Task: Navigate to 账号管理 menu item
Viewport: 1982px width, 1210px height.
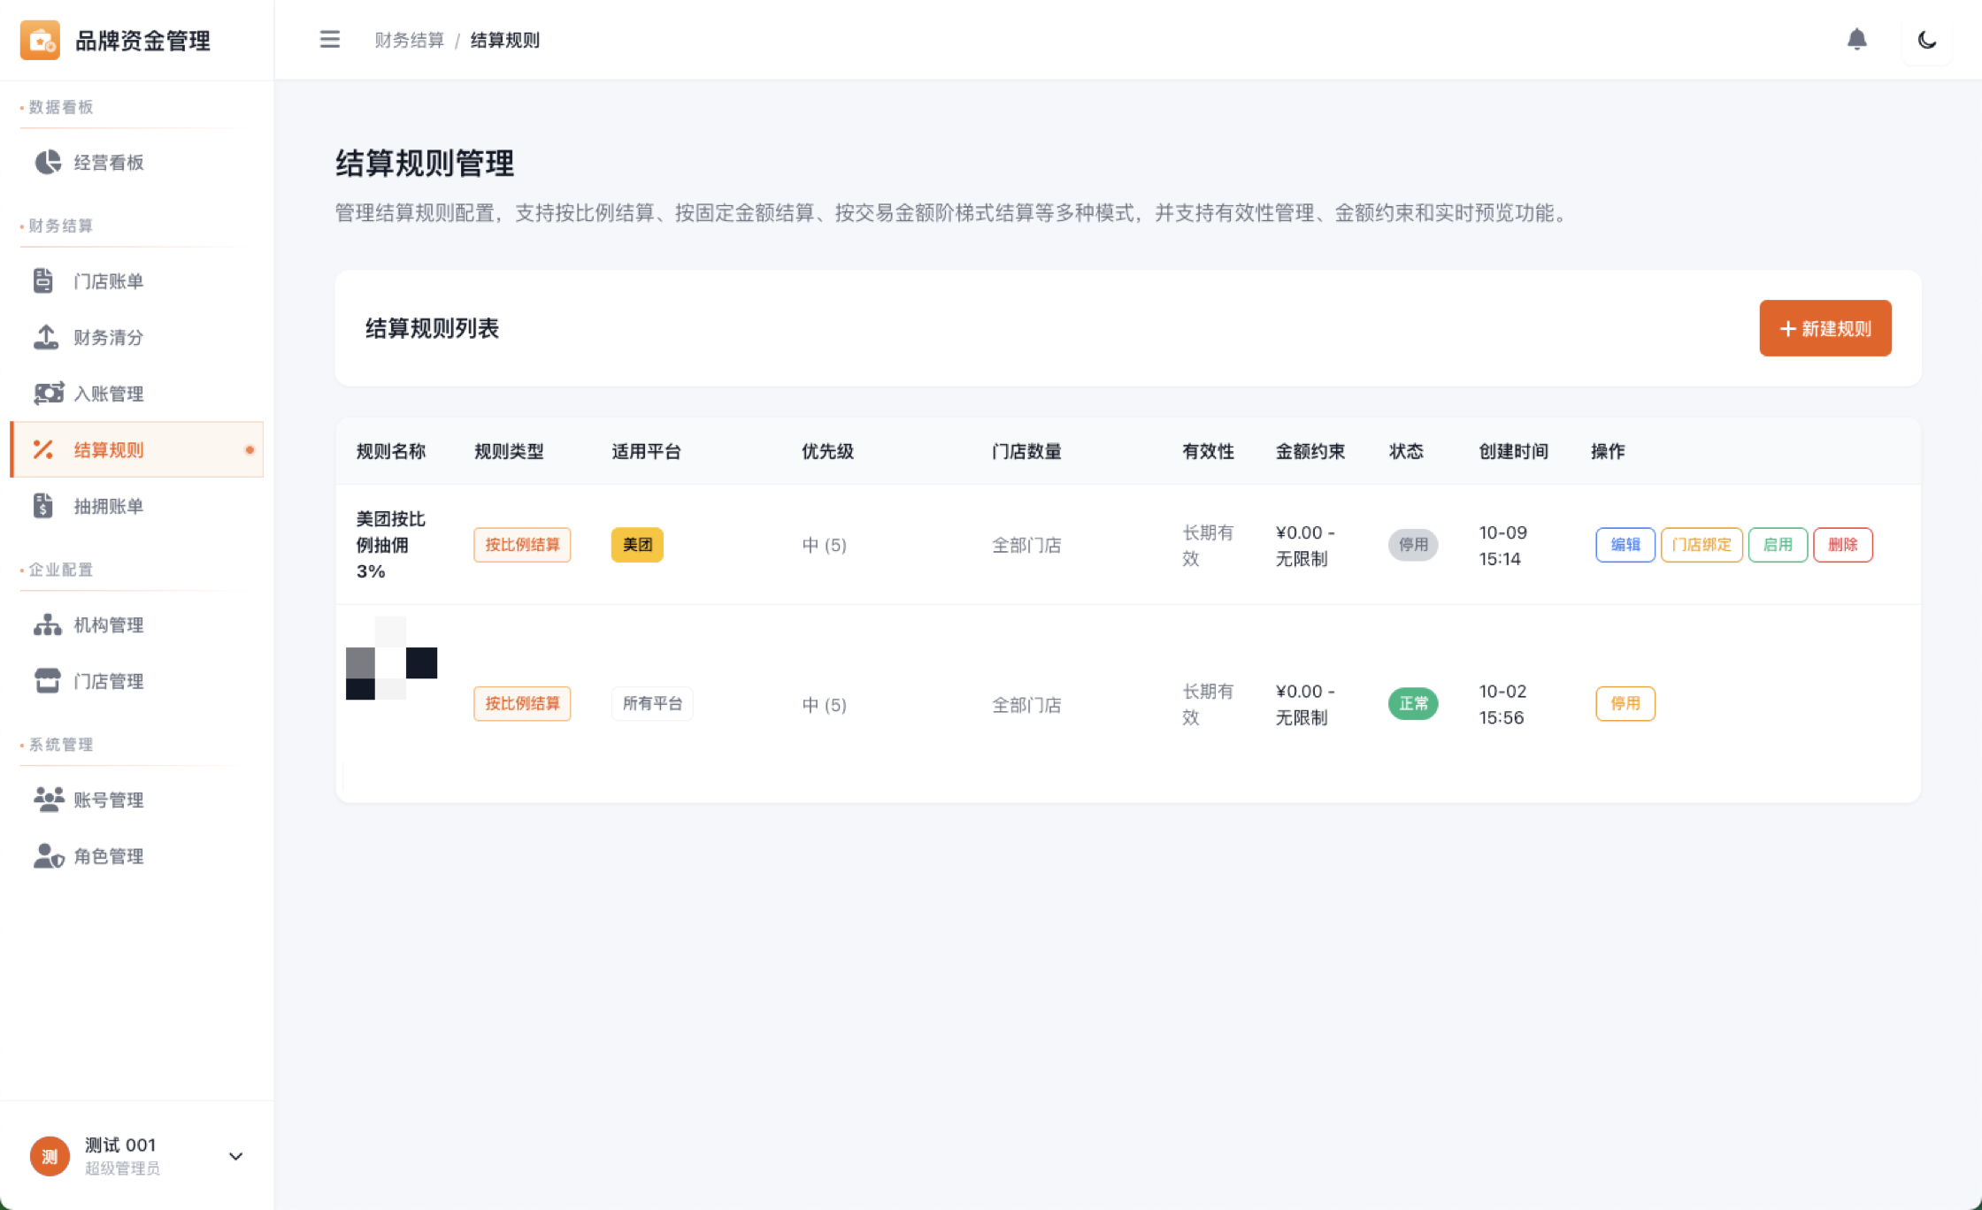Action: coord(108,800)
